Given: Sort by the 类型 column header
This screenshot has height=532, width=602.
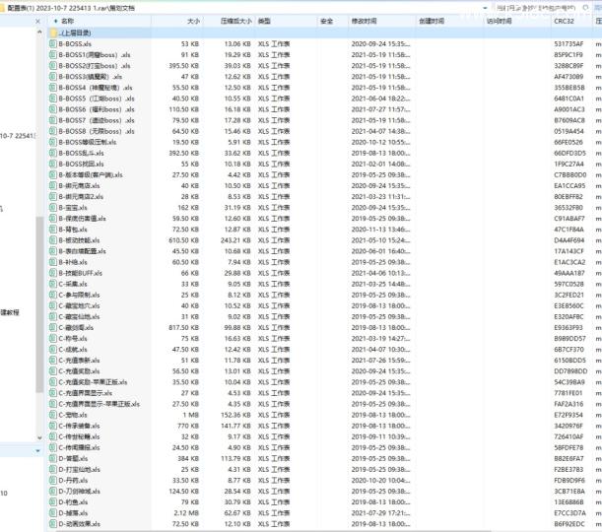Looking at the screenshot, I should coord(264,21).
